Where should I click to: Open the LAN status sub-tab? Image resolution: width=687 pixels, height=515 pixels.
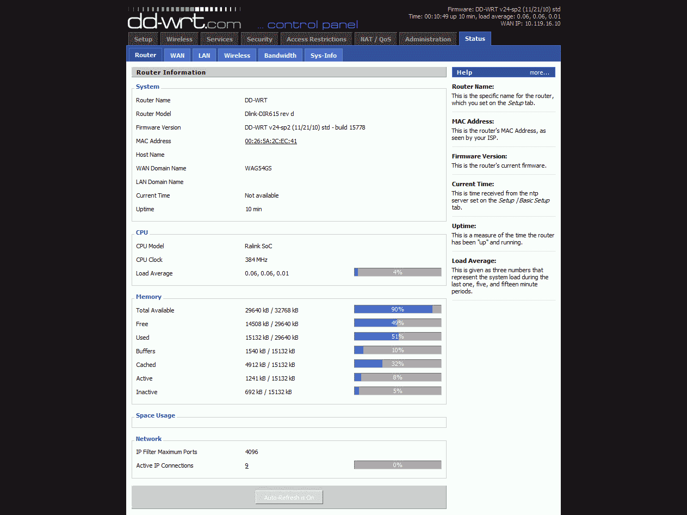[x=204, y=55]
